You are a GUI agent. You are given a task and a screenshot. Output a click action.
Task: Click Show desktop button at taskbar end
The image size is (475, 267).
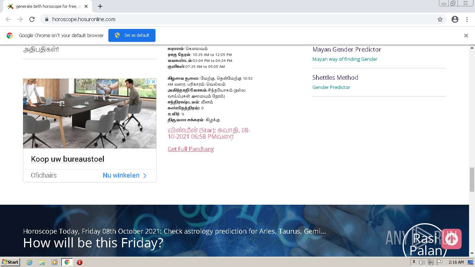point(471,262)
